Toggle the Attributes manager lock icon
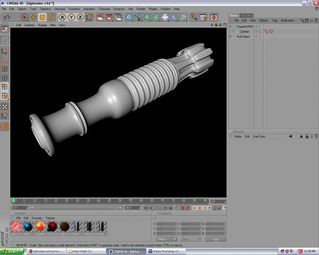Screen dimensions: 319x255 coord(307,137)
